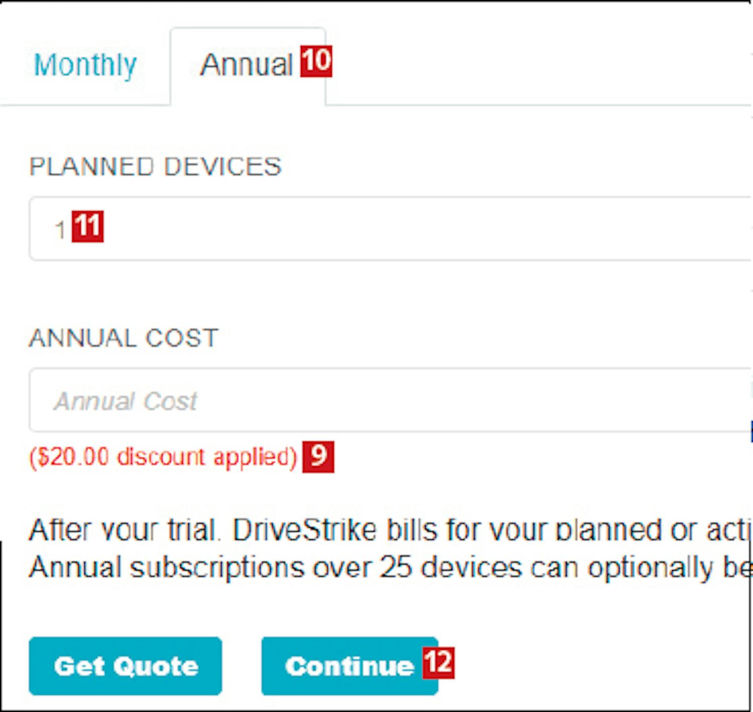Click the Planned Devices input field
Image resolution: width=753 pixels, height=712 pixels.
click(392, 229)
